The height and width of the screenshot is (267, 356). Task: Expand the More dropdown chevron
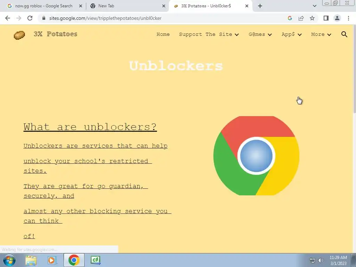point(329,34)
